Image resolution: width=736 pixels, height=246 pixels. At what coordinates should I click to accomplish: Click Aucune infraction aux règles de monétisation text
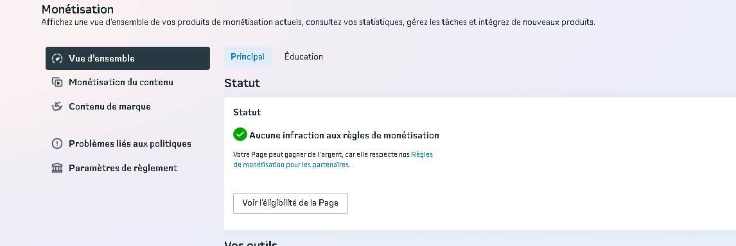(344, 135)
